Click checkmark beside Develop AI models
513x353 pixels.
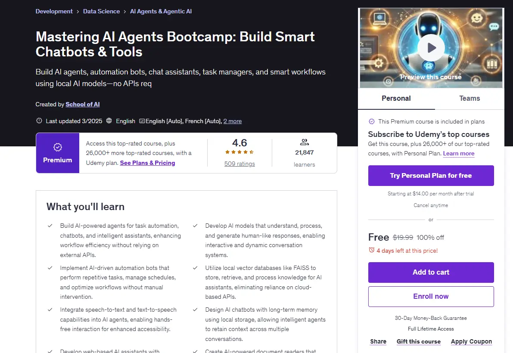[195, 226]
